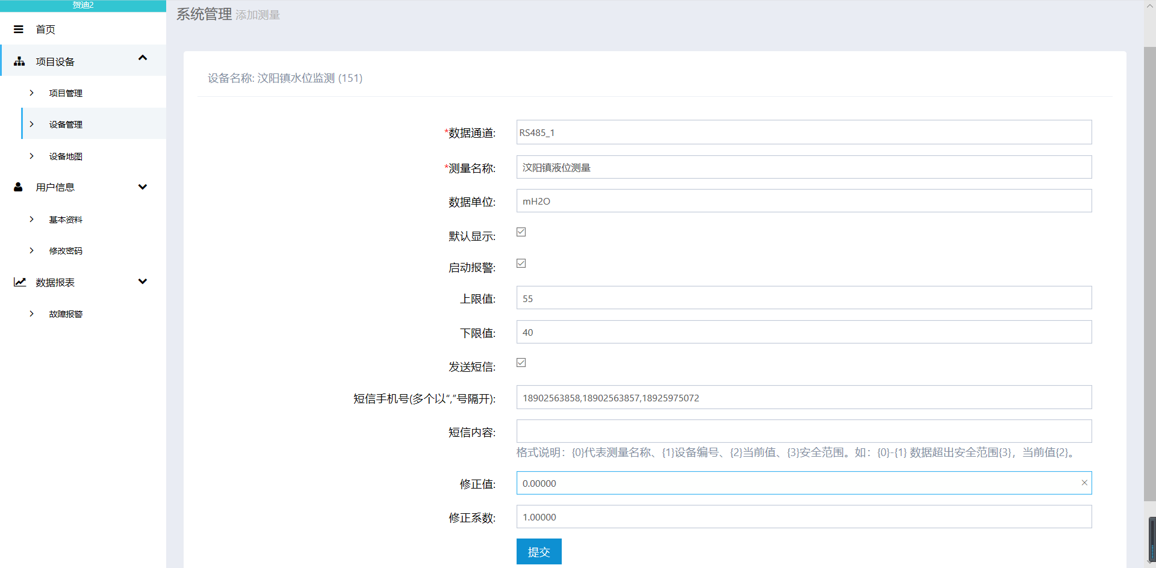Image resolution: width=1156 pixels, height=568 pixels.
Task: Open 基本资料 link in sidebar
Action: tap(66, 220)
